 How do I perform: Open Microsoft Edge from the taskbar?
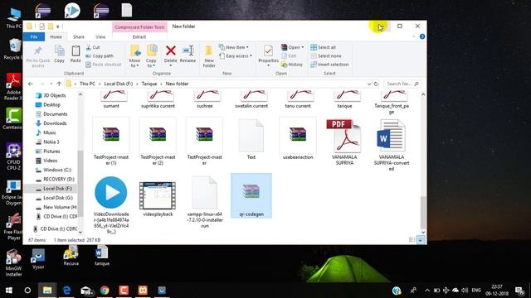point(66,291)
